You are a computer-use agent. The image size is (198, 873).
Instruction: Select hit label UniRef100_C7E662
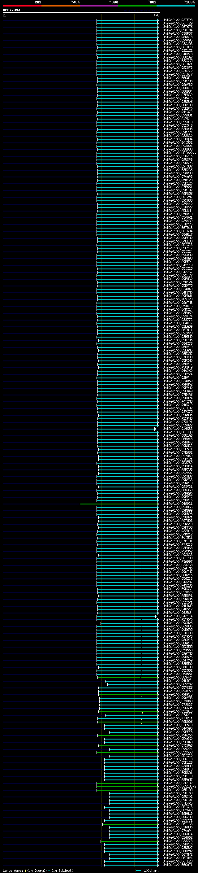coord(178,452)
